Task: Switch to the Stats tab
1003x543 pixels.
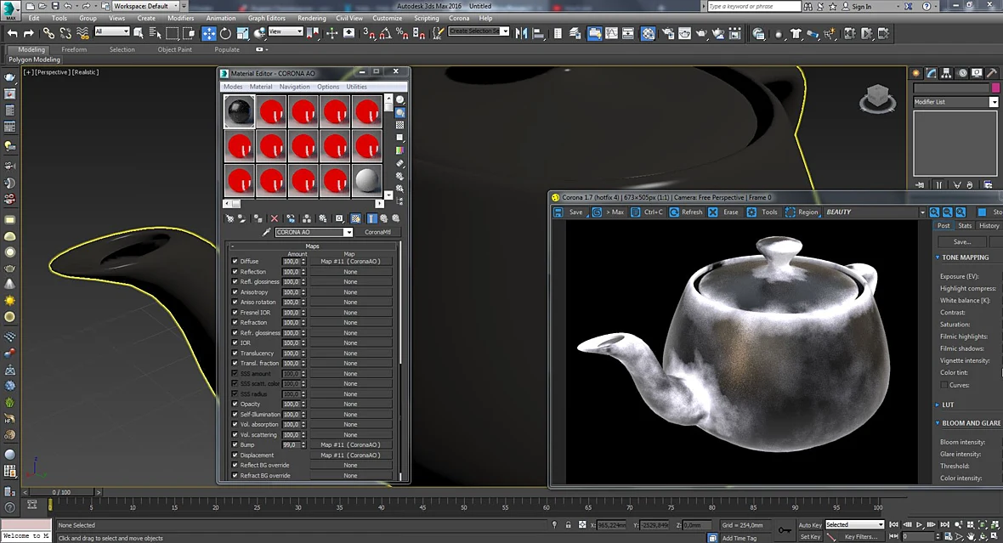Action: click(965, 226)
